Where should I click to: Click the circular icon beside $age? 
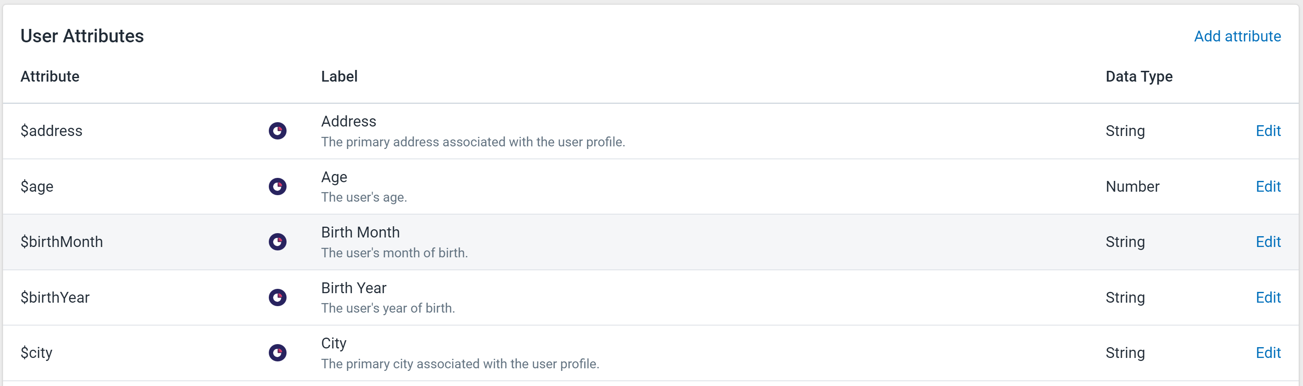(277, 187)
